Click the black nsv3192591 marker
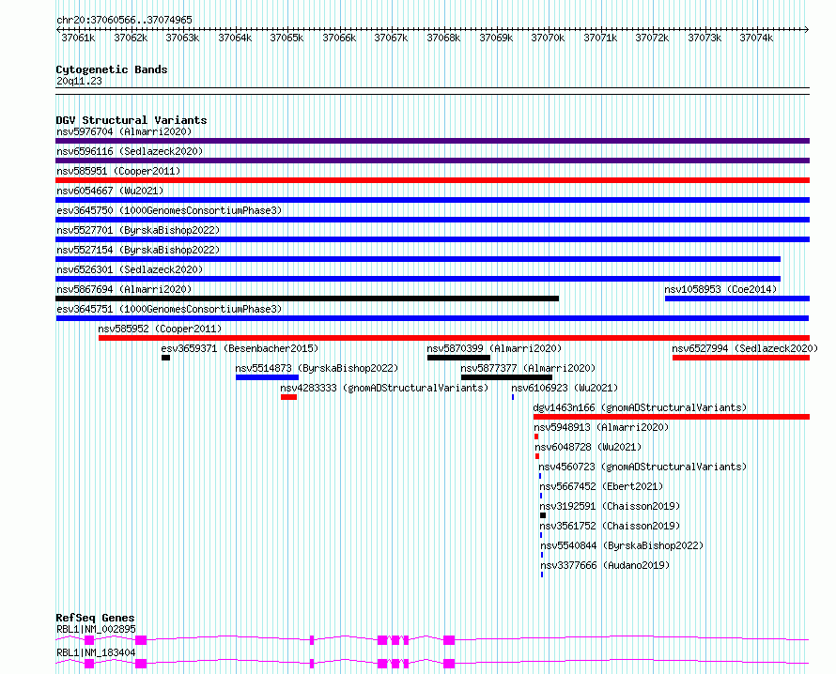This screenshot has height=674, width=836. pyautogui.click(x=543, y=515)
